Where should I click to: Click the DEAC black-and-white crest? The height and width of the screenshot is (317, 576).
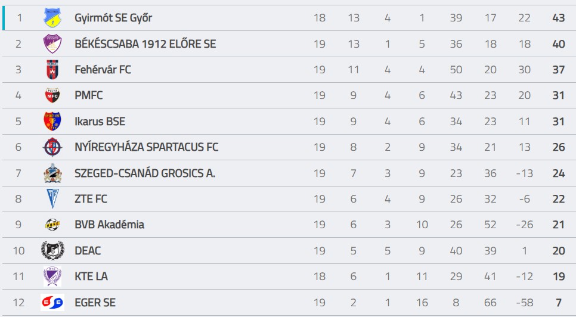pyautogui.click(x=52, y=250)
